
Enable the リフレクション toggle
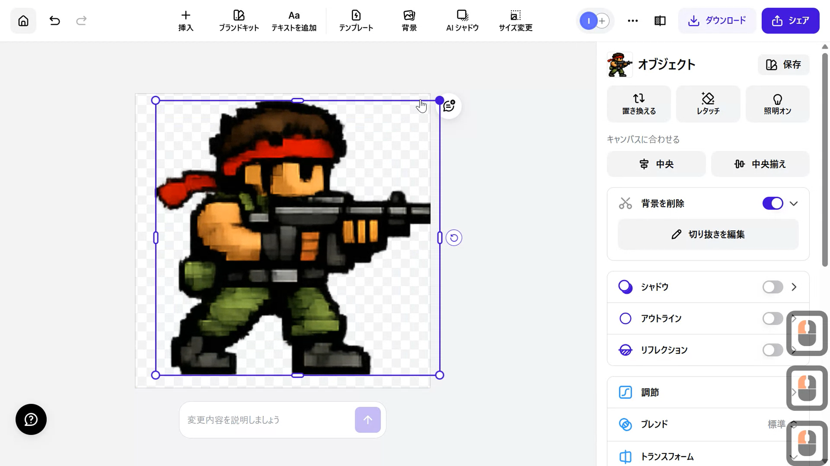pos(773,350)
